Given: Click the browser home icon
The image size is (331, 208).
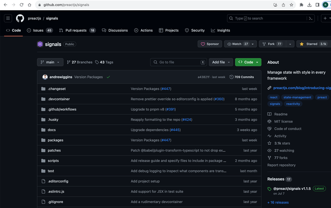Looking at the screenshot, I should [x=29, y=5].
